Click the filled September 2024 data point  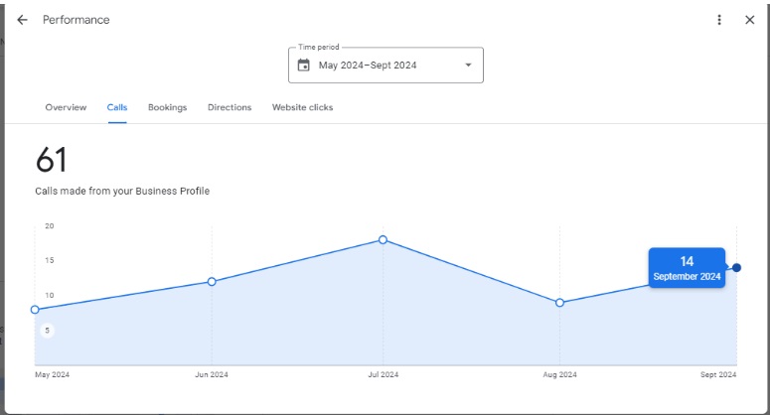[736, 268]
